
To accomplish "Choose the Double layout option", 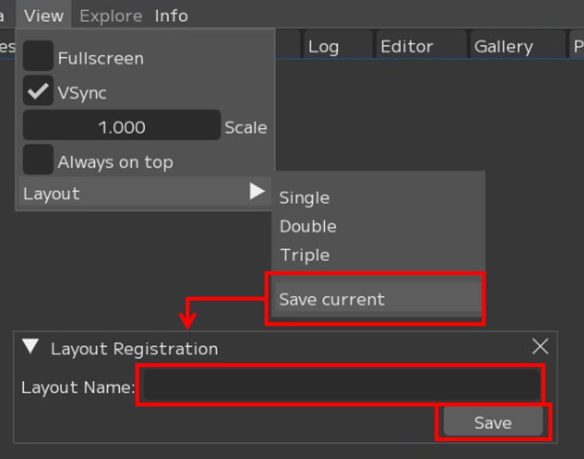I will pos(308,226).
